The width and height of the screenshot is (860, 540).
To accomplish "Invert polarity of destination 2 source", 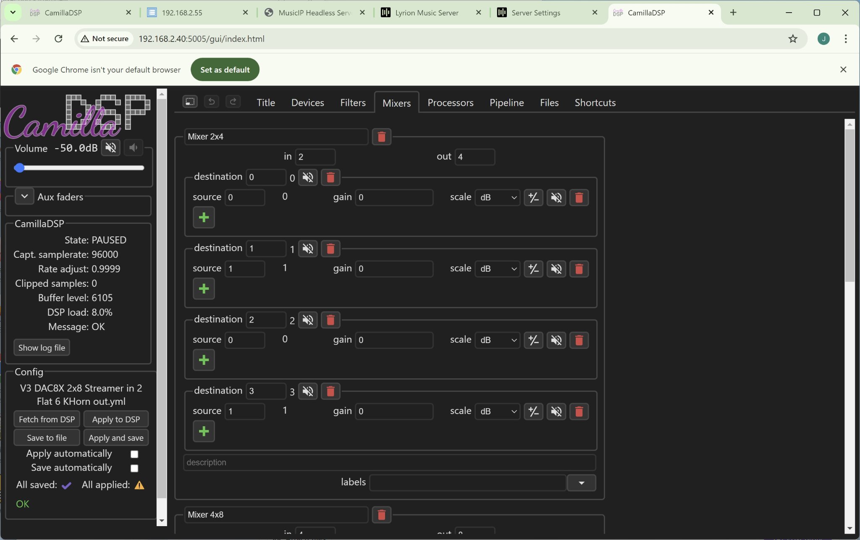I will (533, 340).
